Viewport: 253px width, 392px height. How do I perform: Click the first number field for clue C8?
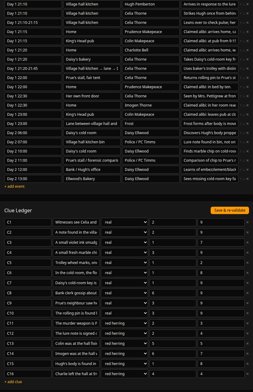[x=173, y=293]
